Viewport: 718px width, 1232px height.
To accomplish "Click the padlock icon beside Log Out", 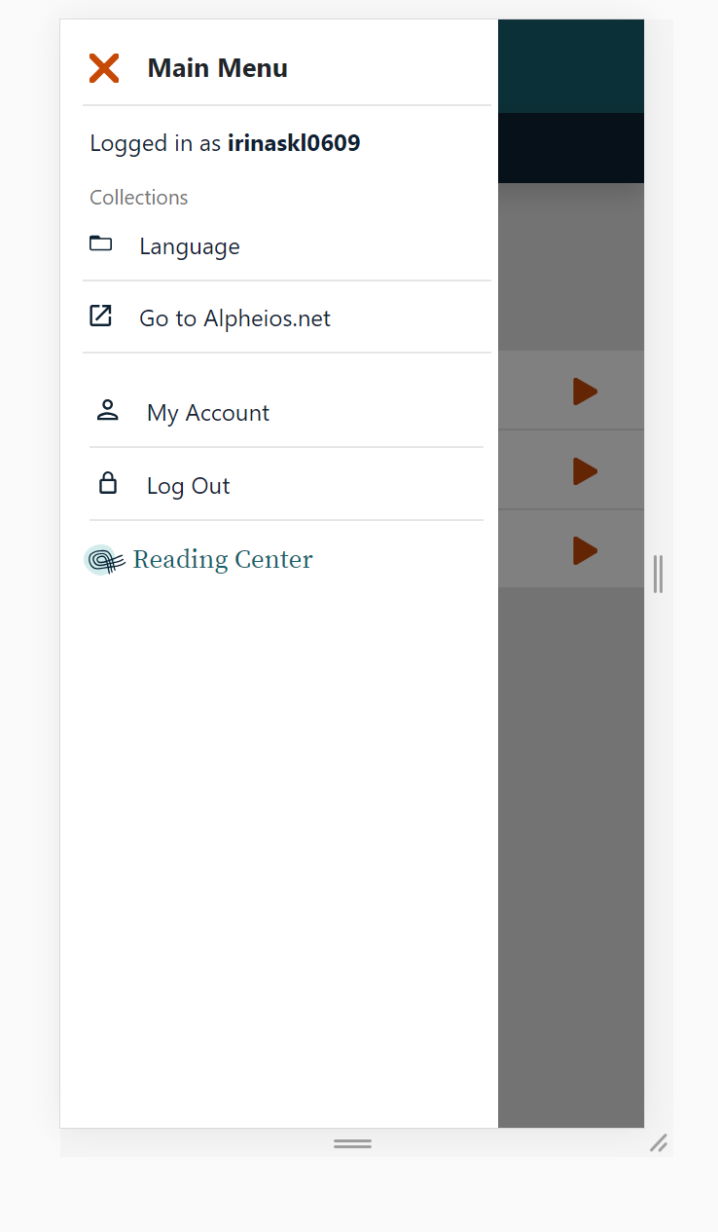I will pyautogui.click(x=108, y=483).
